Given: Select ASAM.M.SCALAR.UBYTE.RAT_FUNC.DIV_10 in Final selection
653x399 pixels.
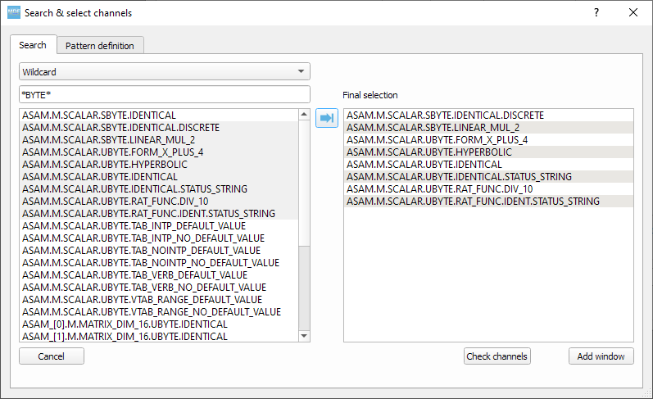Looking at the screenshot, I should (488, 188).
